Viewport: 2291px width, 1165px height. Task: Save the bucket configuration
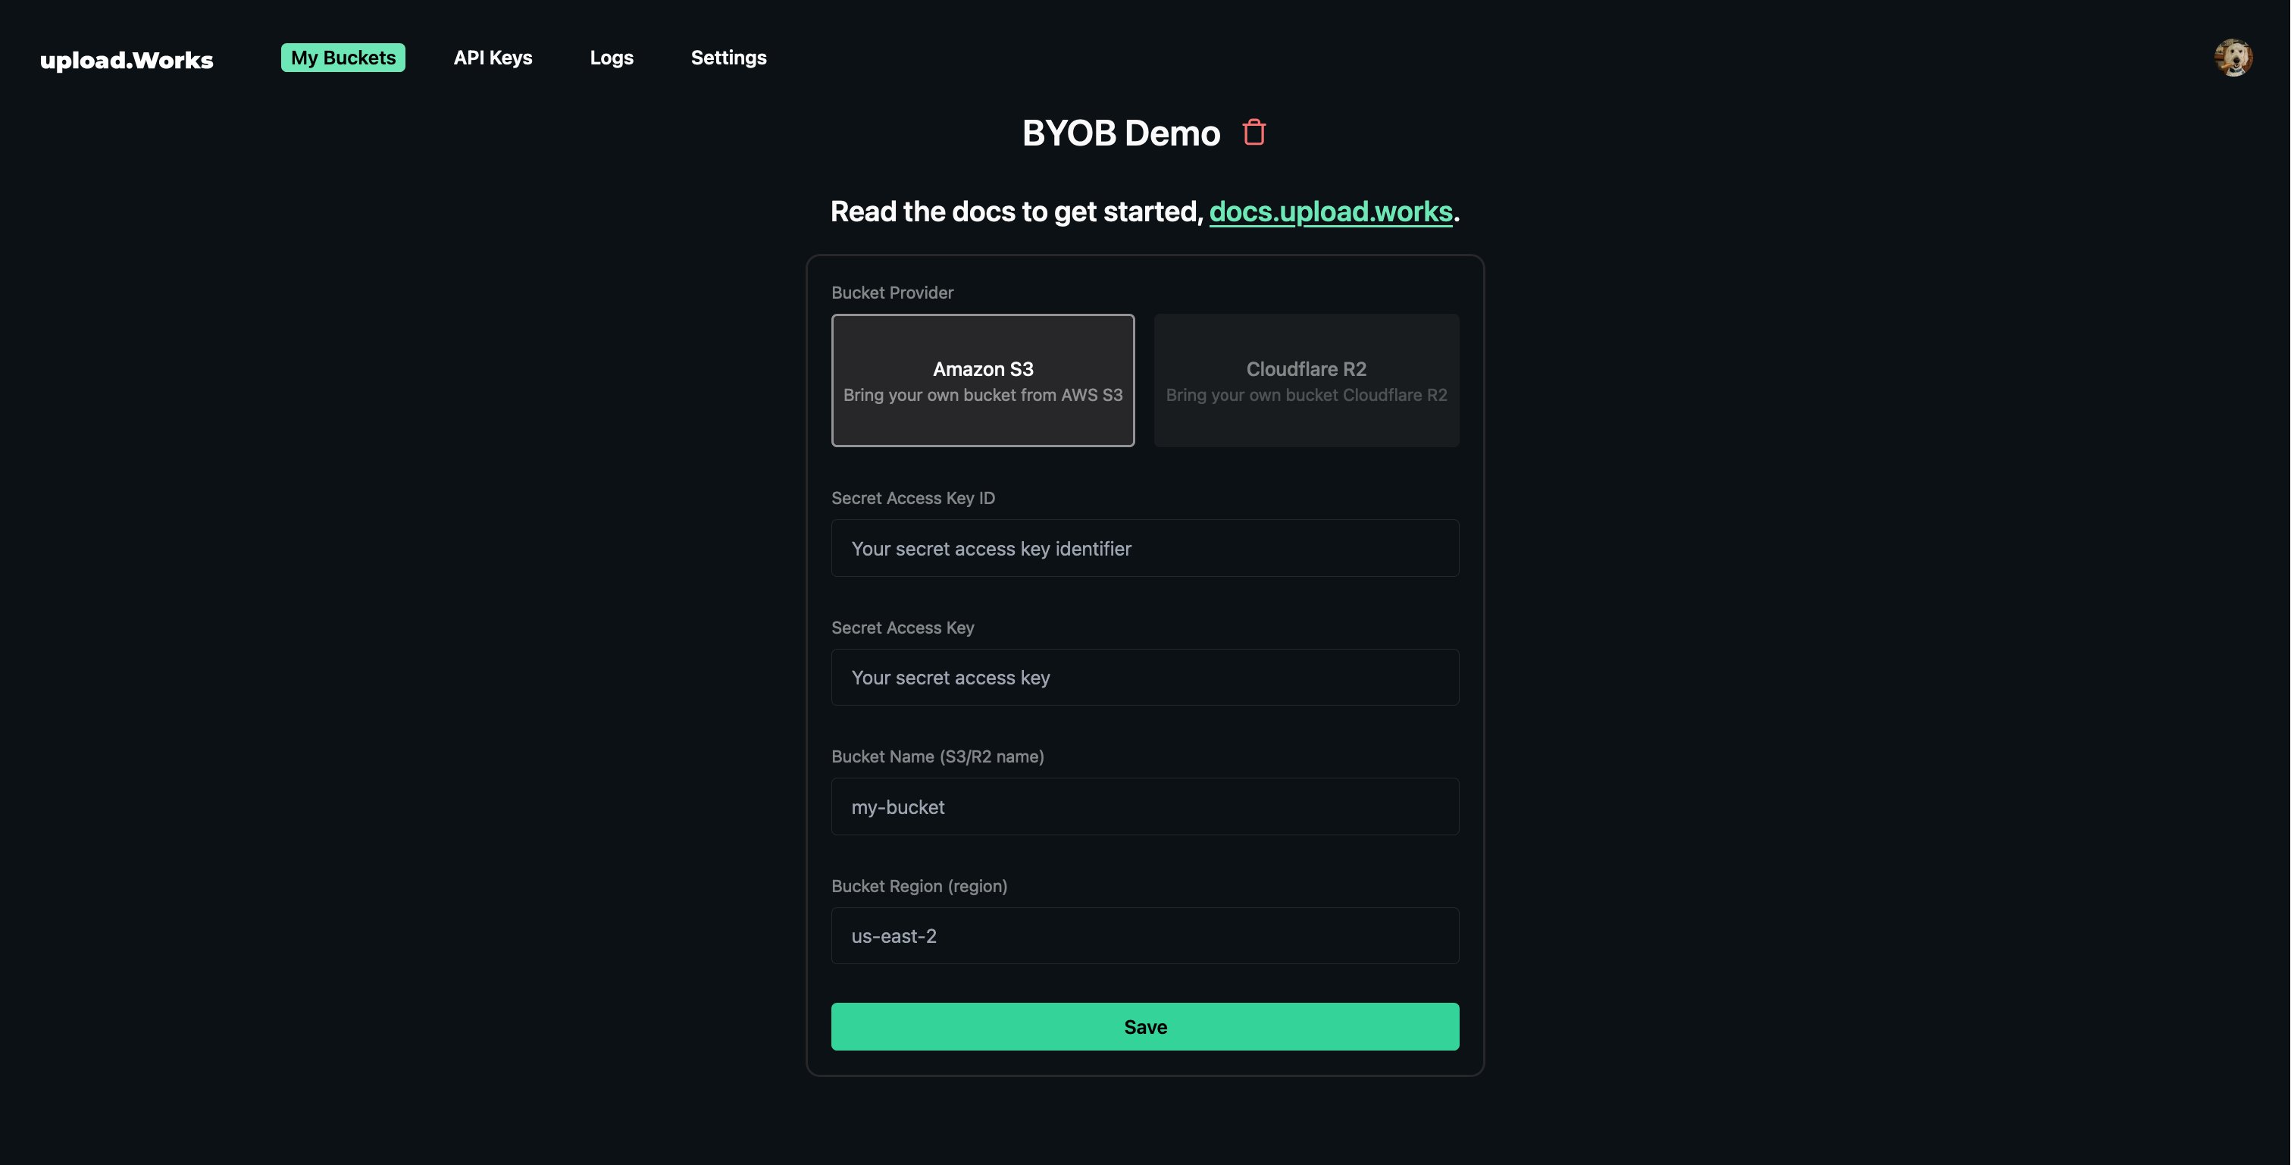pos(1146,1026)
